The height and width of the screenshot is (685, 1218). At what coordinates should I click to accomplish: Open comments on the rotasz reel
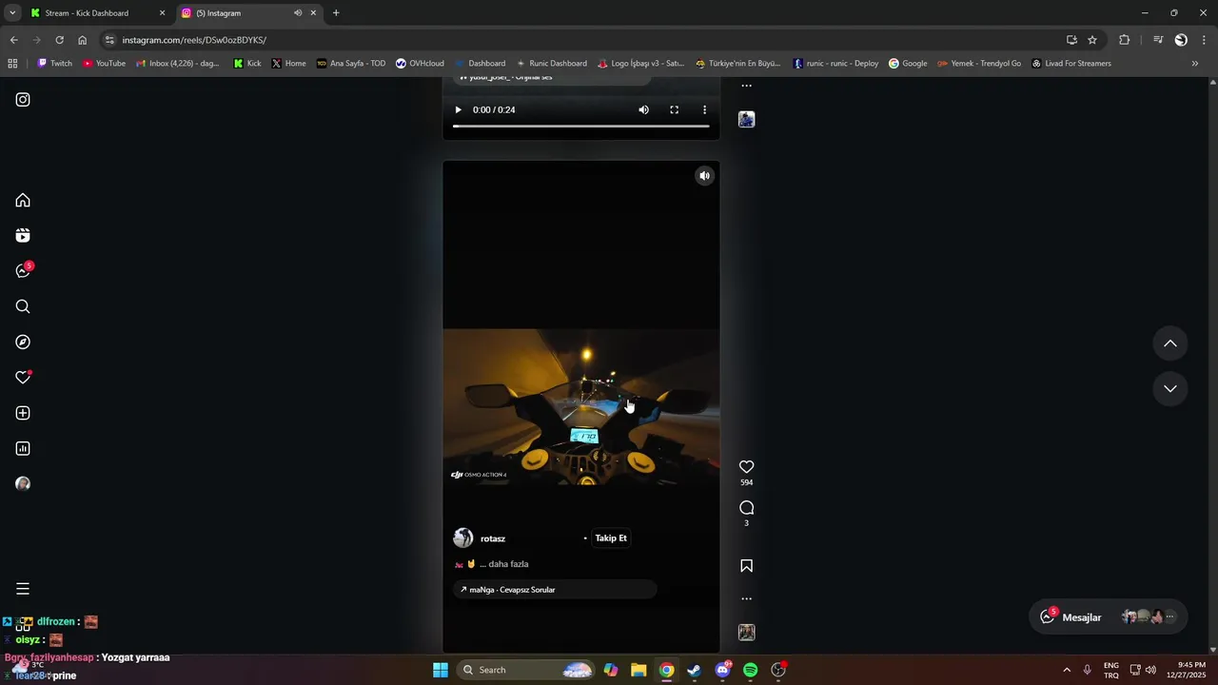pos(747,508)
